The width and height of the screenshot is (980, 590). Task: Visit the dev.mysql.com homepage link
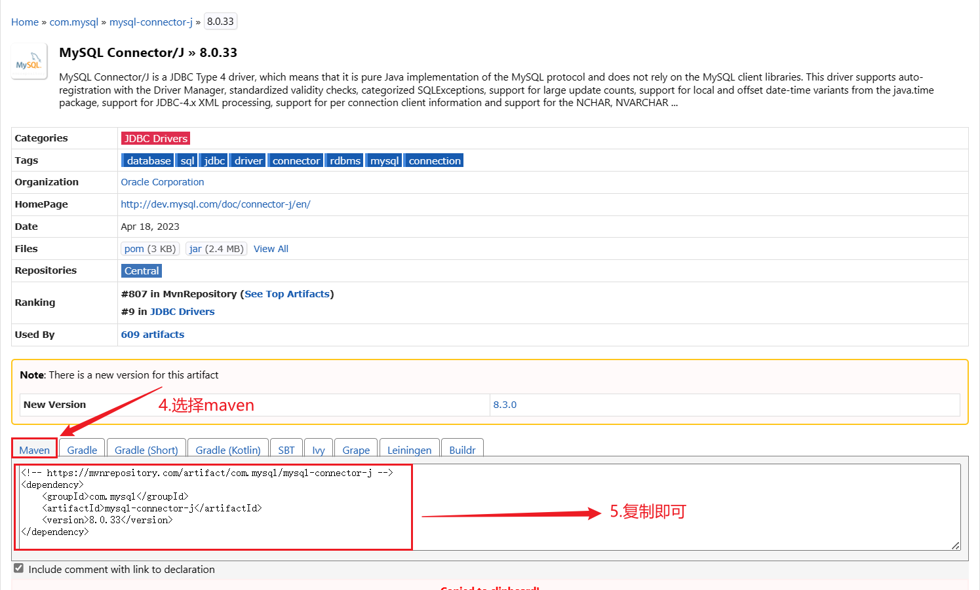pyautogui.click(x=216, y=204)
